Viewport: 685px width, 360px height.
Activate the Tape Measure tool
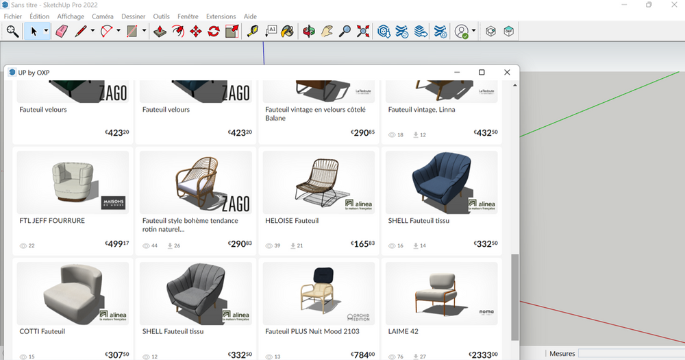253,32
